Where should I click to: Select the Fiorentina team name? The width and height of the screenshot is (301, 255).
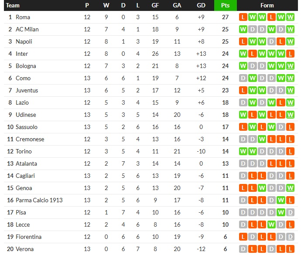(x=28, y=237)
